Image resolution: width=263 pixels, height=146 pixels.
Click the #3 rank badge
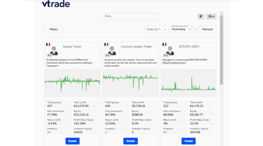165,55
